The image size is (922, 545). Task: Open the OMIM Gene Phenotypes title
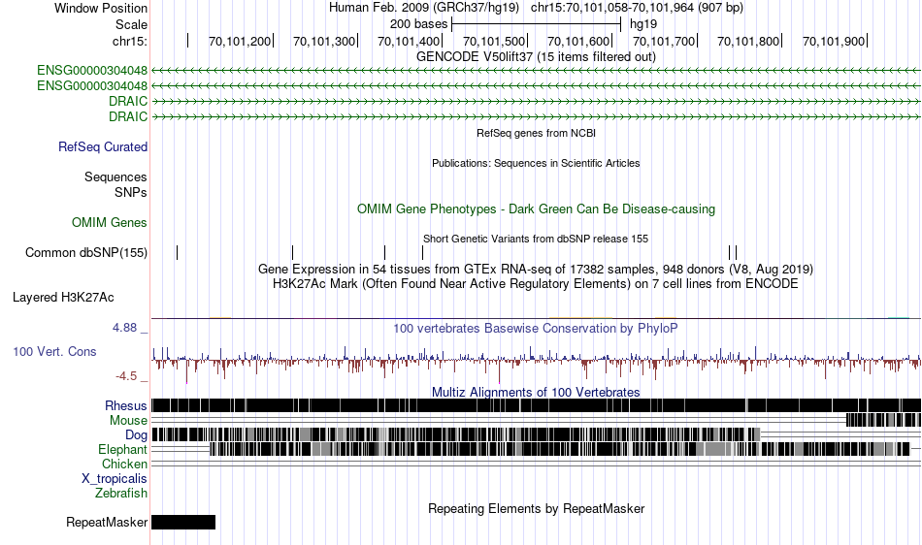tap(536, 209)
